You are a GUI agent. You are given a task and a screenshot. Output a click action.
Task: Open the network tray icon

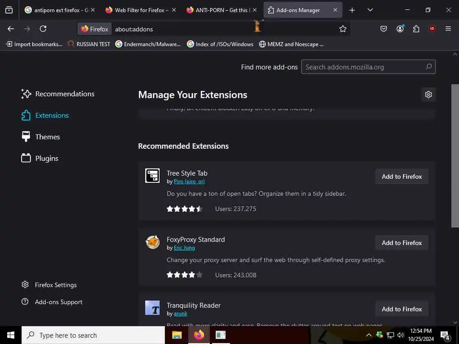coord(390,335)
